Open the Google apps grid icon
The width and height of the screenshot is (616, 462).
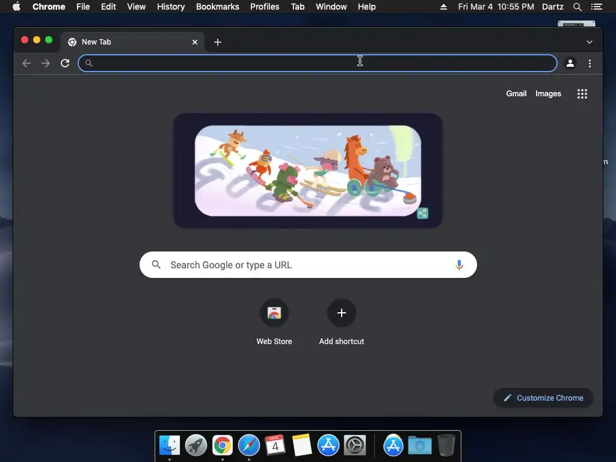(582, 94)
